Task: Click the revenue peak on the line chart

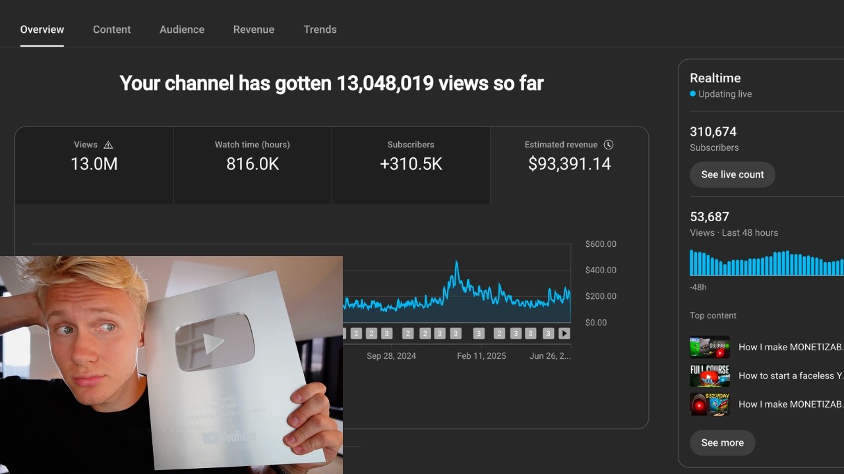Action: (456, 263)
